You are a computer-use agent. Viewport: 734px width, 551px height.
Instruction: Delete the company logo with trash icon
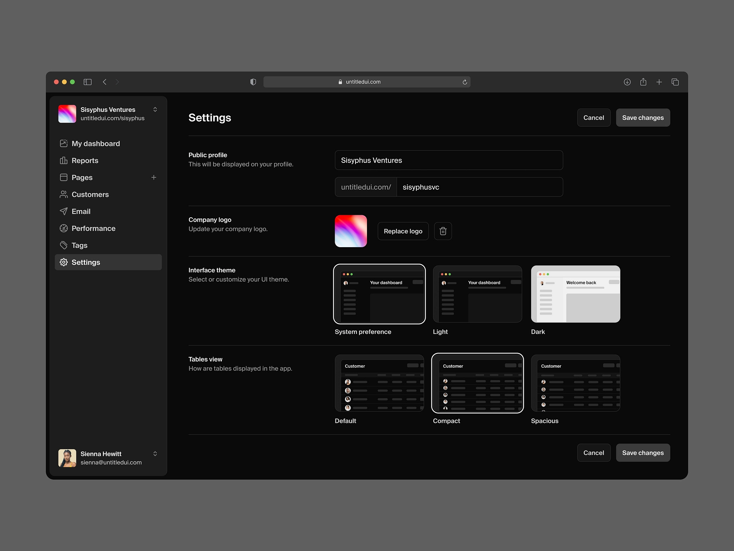pos(443,231)
